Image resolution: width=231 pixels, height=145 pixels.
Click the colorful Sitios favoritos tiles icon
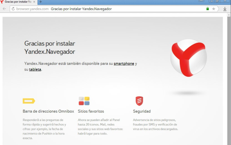pos(84,101)
